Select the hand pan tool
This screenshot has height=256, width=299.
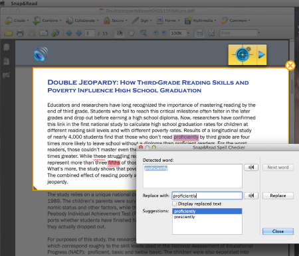point(131,33)
